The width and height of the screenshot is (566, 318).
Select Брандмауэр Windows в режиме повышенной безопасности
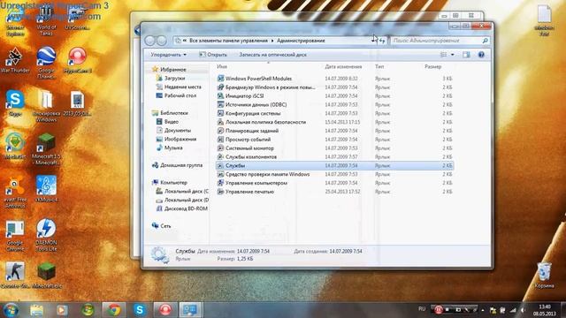pos(334,87)
